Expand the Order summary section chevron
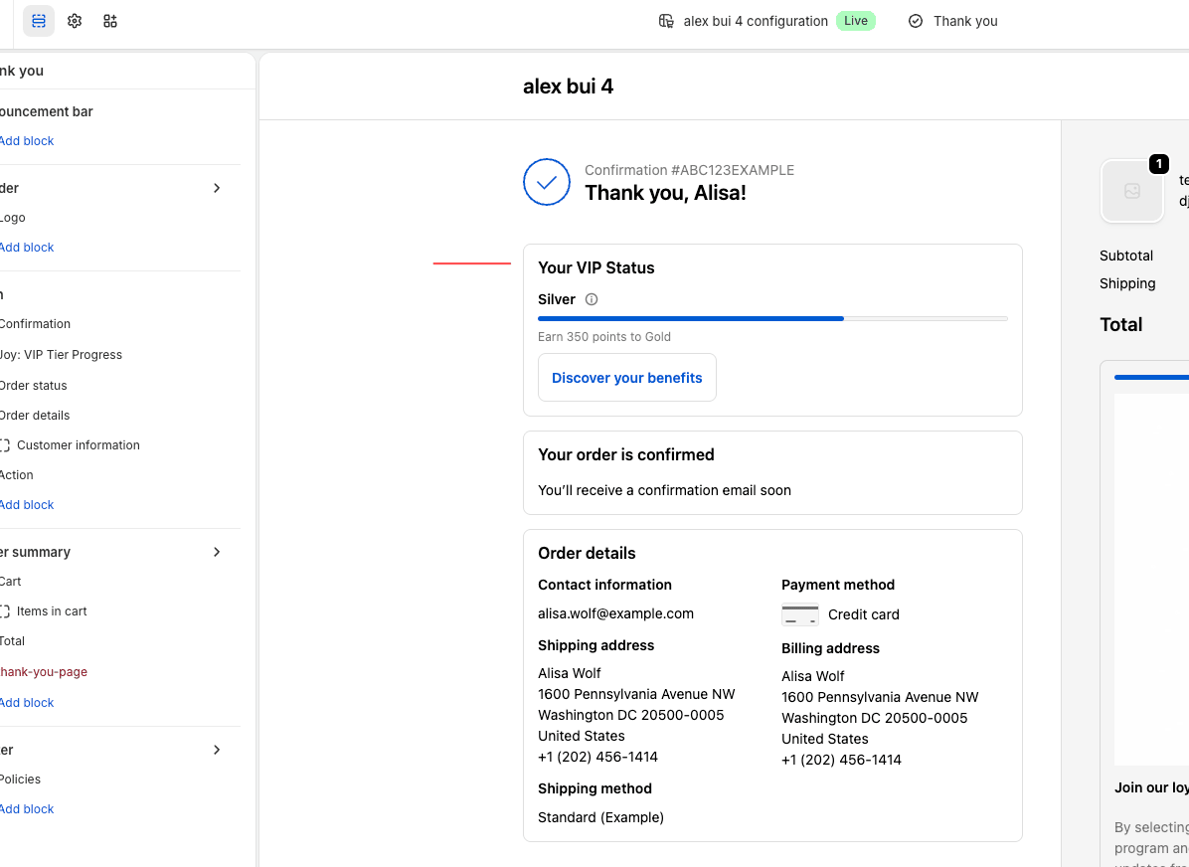Viewport: 1189px width, 867px height. (217, 552)
